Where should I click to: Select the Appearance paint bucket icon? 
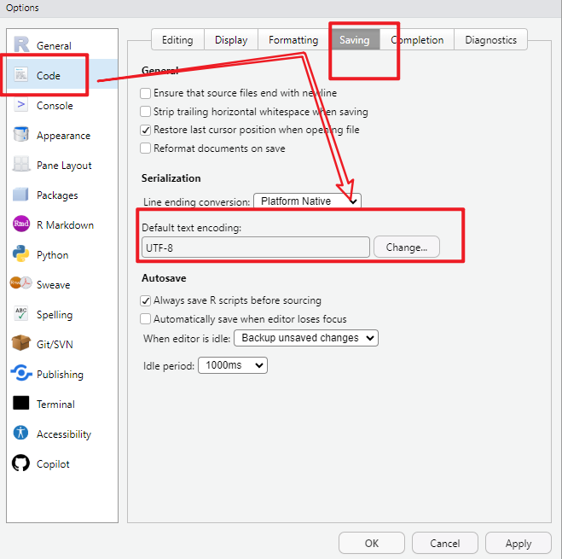pos(21,135)
